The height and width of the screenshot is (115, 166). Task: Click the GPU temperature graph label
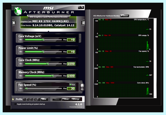(x=141, y=20)
